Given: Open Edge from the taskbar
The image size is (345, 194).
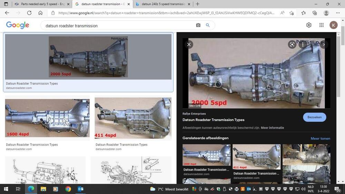Looking at the screenshot, I should [x=31, y=189].
